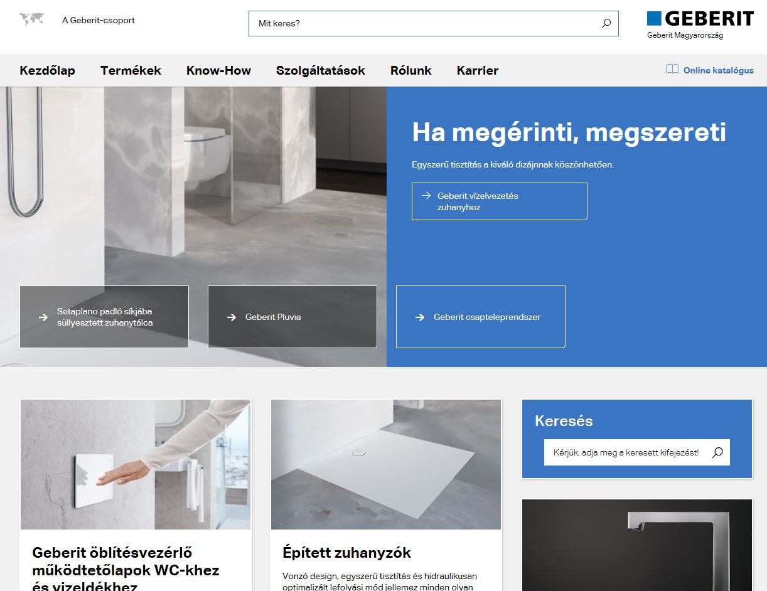Click the 'Geberit Magyarország' text
Viewport: 767px width, 591px height.
(x=685, y=35)
